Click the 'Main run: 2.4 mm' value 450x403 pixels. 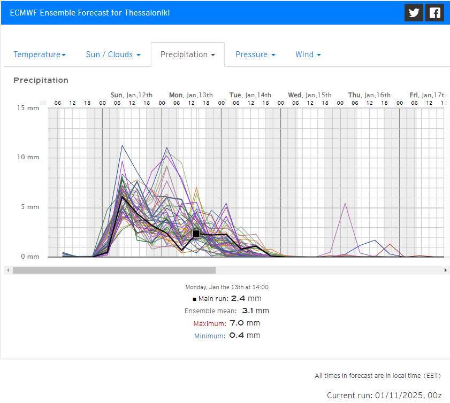pos(227,298)
